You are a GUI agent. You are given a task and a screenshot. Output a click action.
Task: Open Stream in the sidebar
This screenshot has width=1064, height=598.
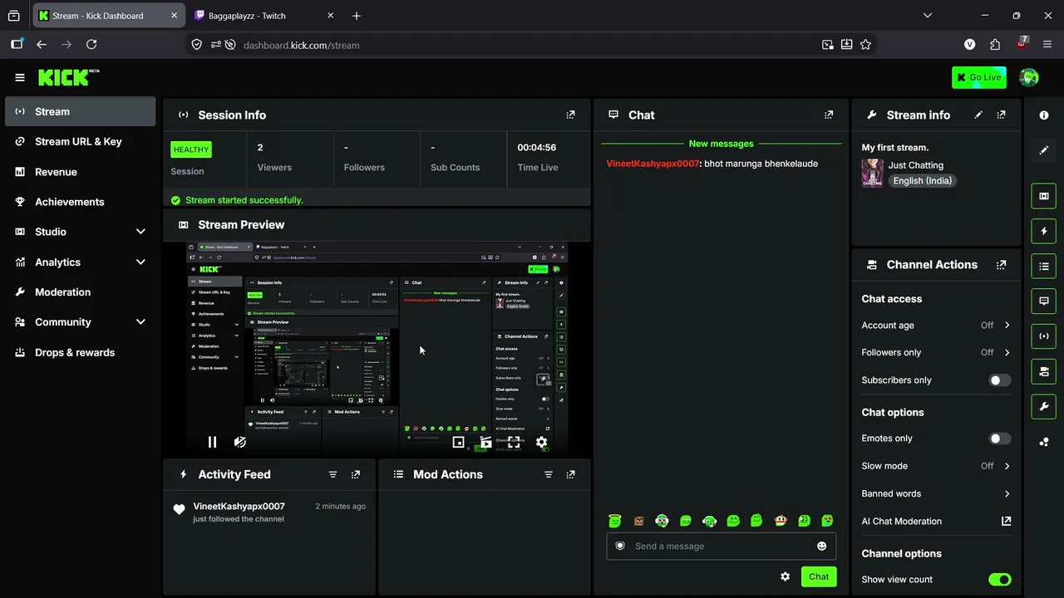click(x=81, y=111)
